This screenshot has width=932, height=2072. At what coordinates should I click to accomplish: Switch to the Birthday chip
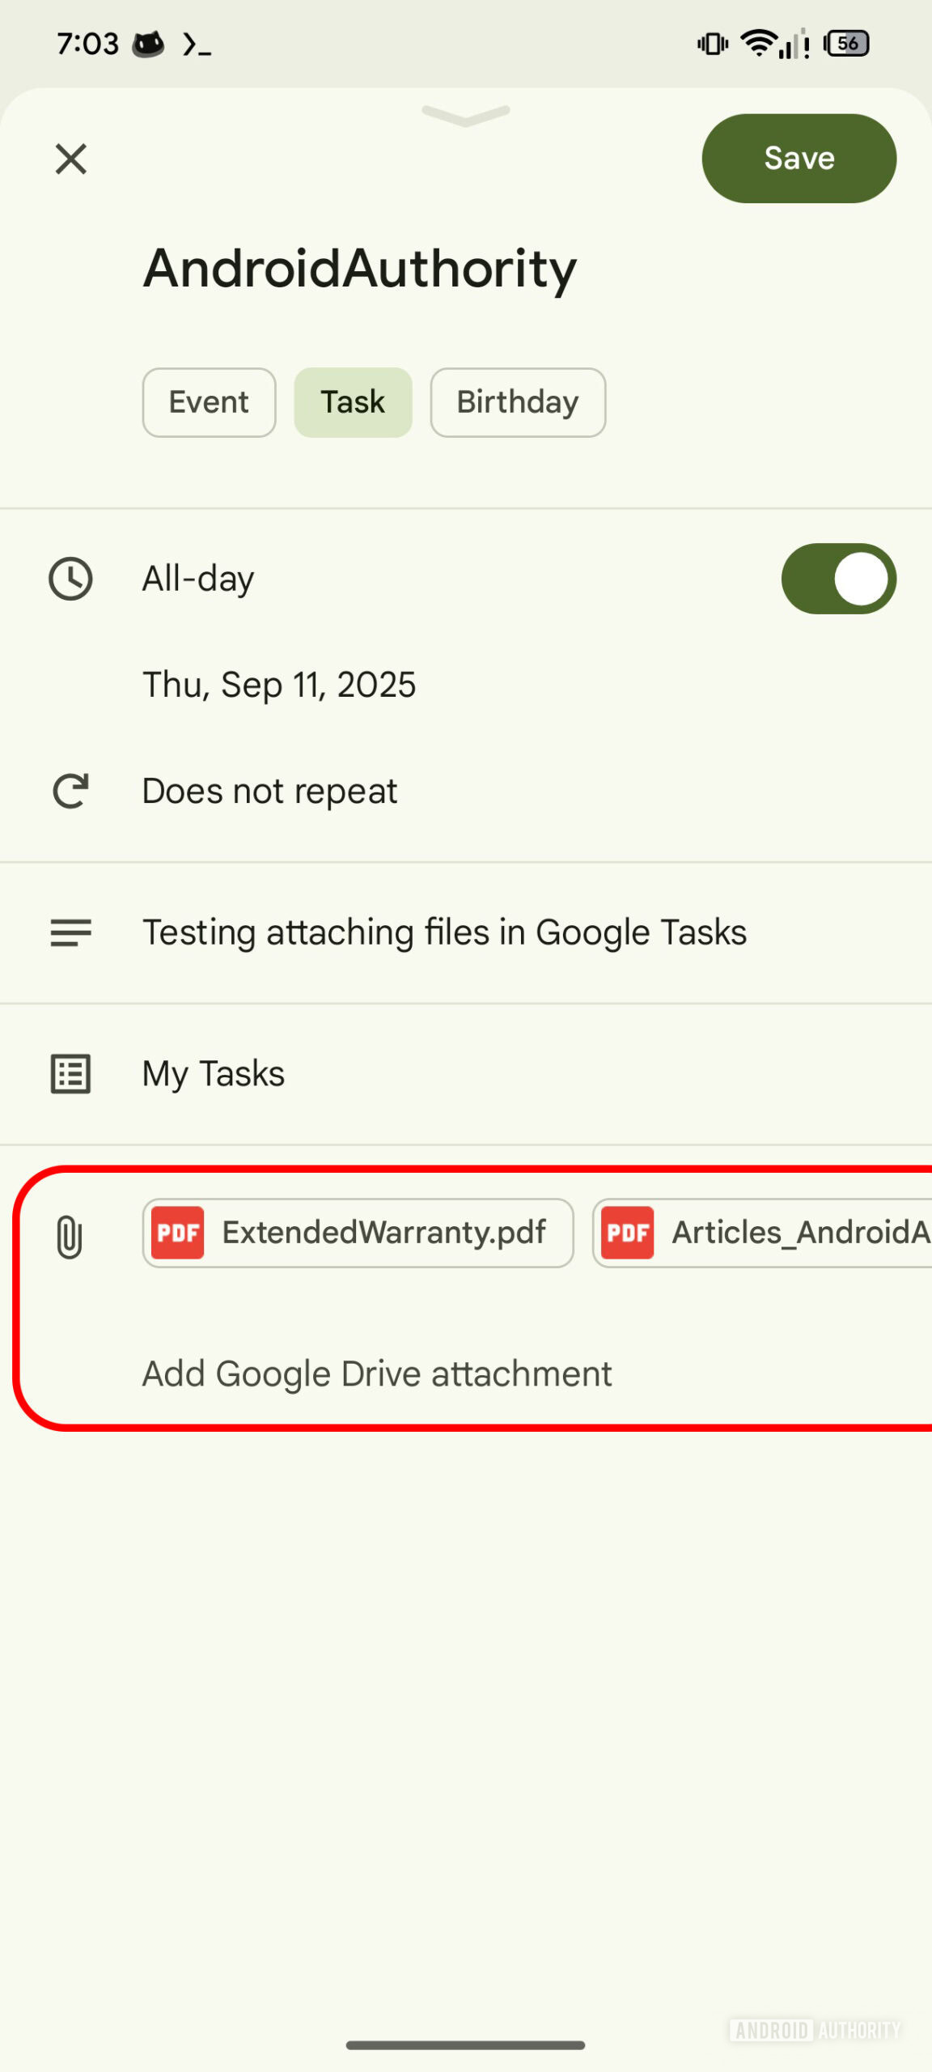(x=518, y=401)
